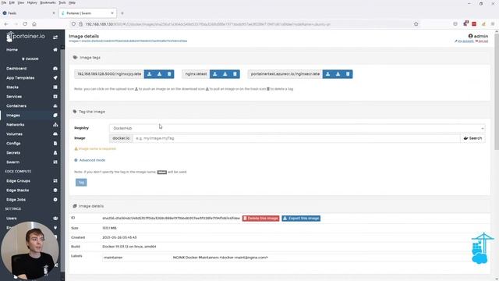Viewport: 499px width, 281px height.
Task: Select the NGINX Docker Maintainers label value
Action: coord(221,258)
